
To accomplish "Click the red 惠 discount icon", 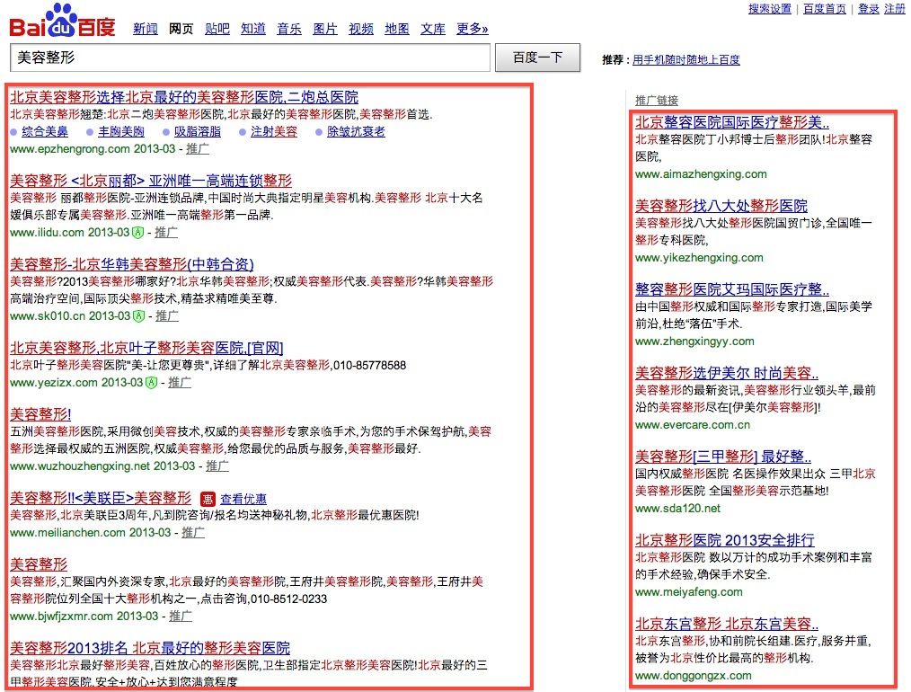I will tap(208, 499).
